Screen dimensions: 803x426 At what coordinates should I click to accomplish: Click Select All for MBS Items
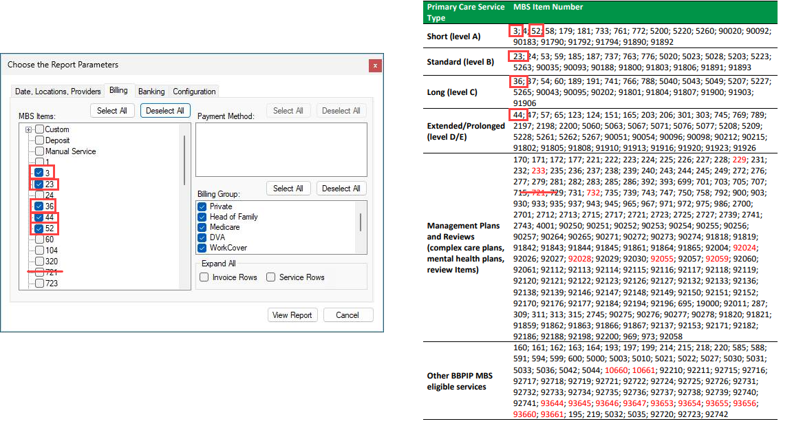tap(111, 111)
